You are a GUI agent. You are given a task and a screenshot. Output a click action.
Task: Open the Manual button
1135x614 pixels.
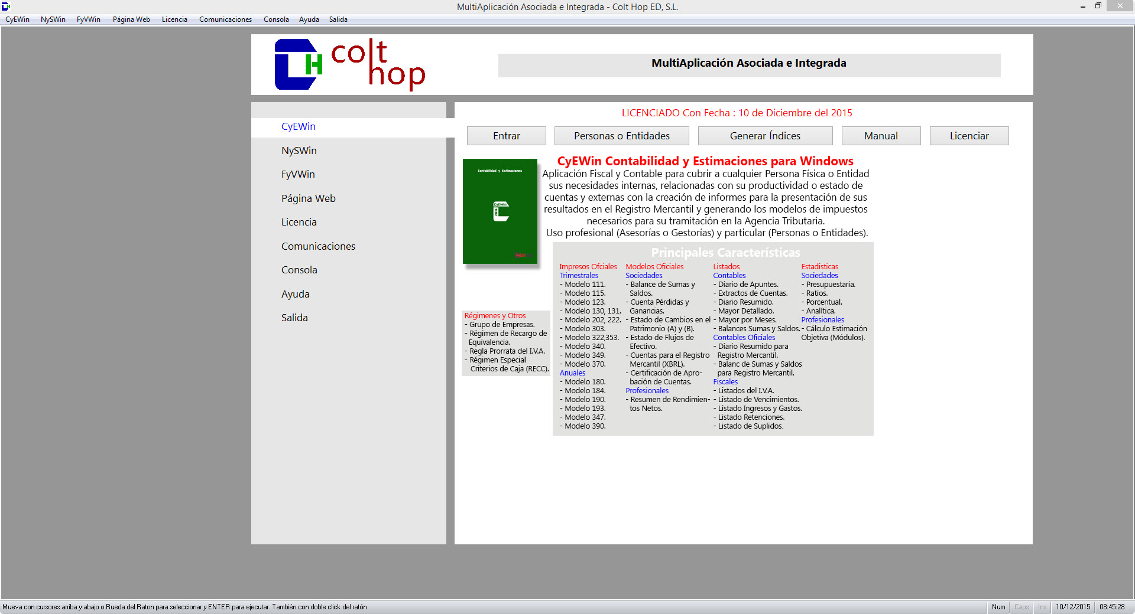[881, 136]
